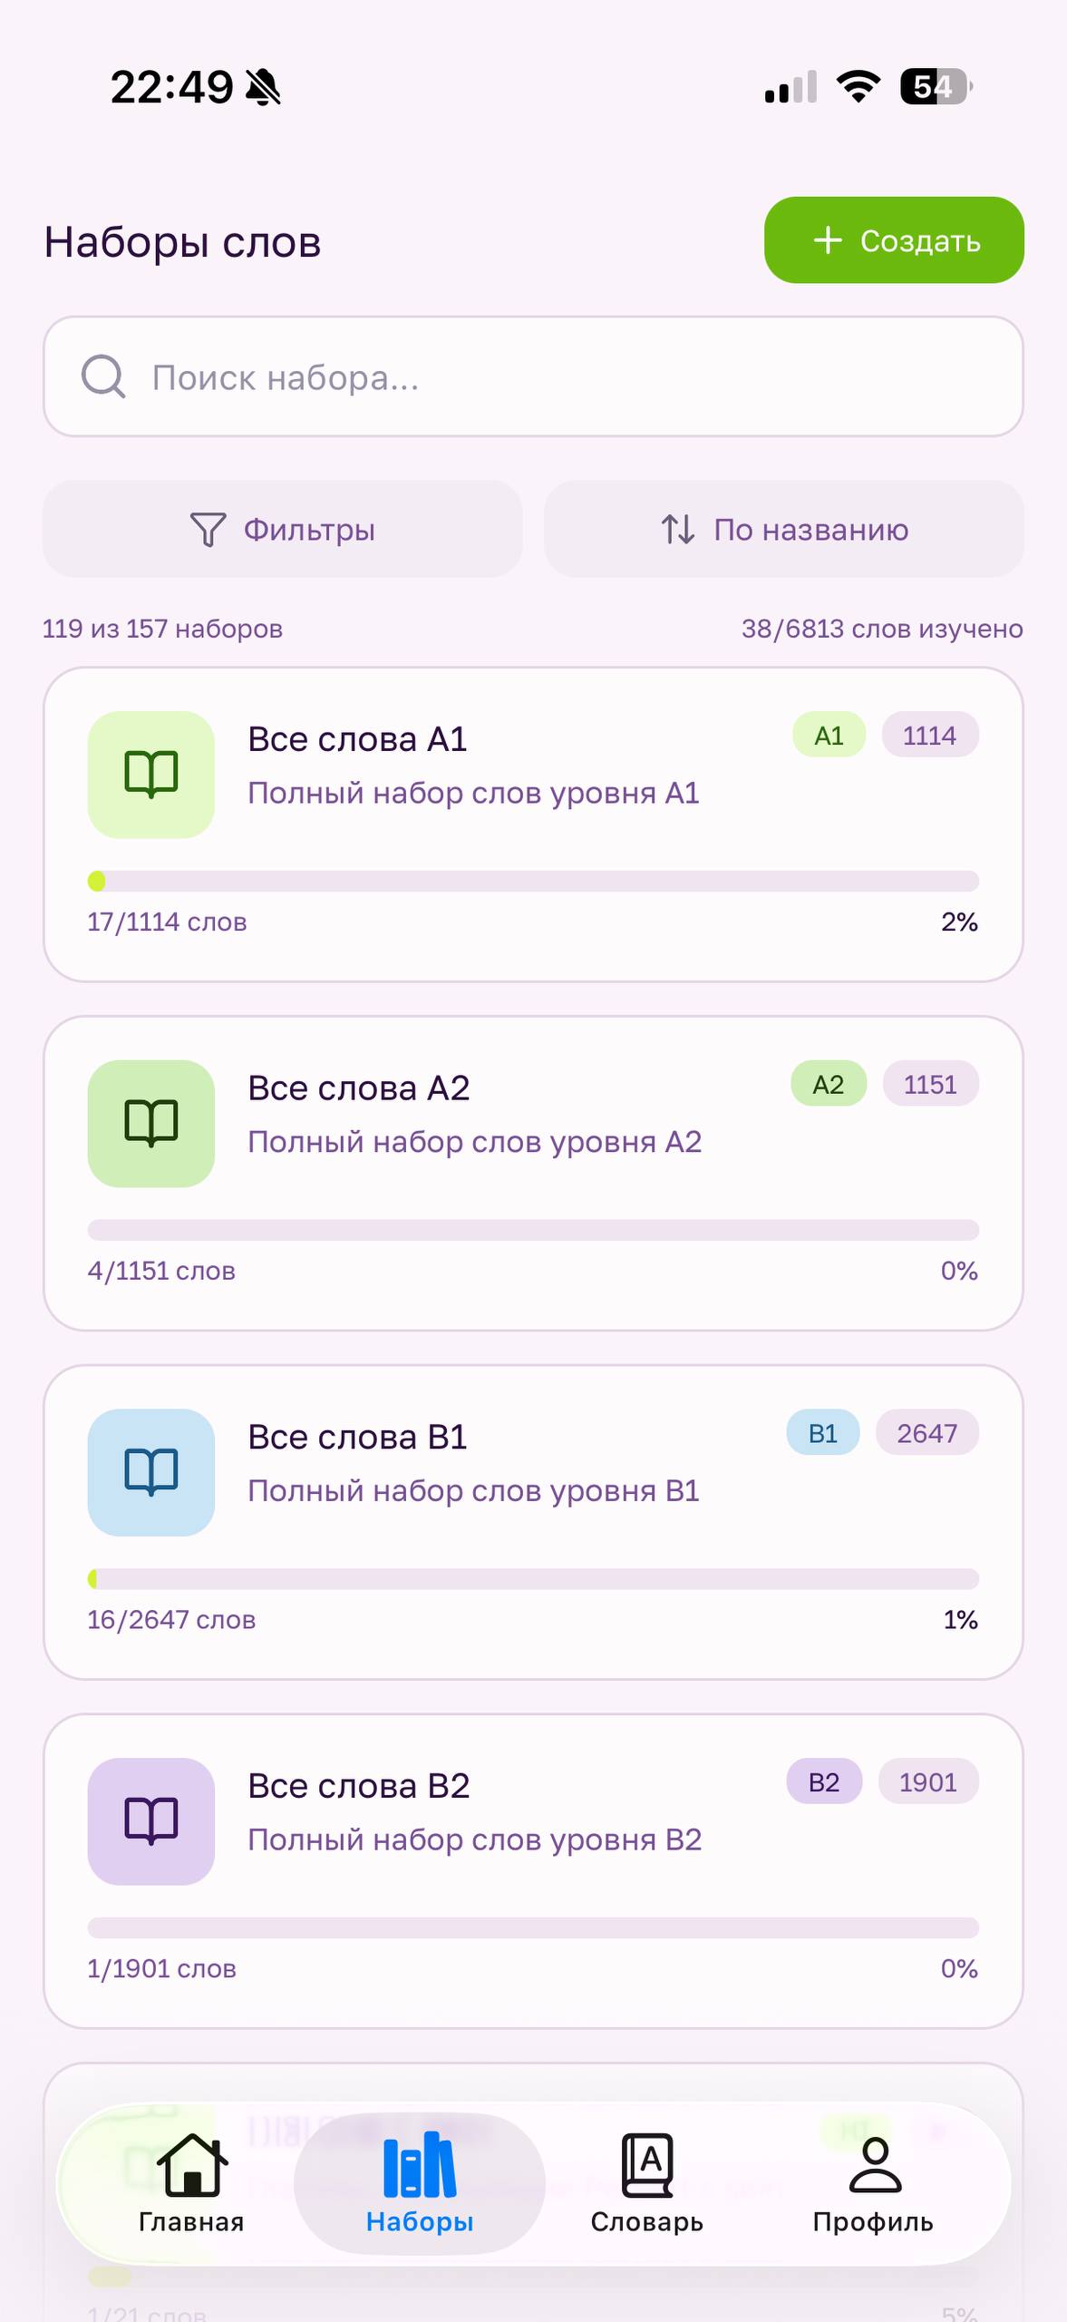Open the Фильтры options
The image size is (1067, 2322).
(283, 530)
